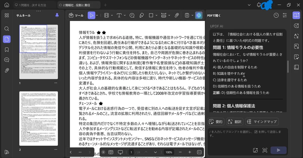Zoom out with the minus button
Viewport: 303px width, 158px height.
[x=180, y=152]
